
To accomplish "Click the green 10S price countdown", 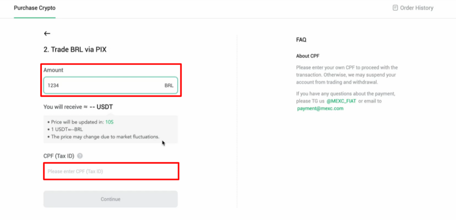I will [x=110, y=122].
